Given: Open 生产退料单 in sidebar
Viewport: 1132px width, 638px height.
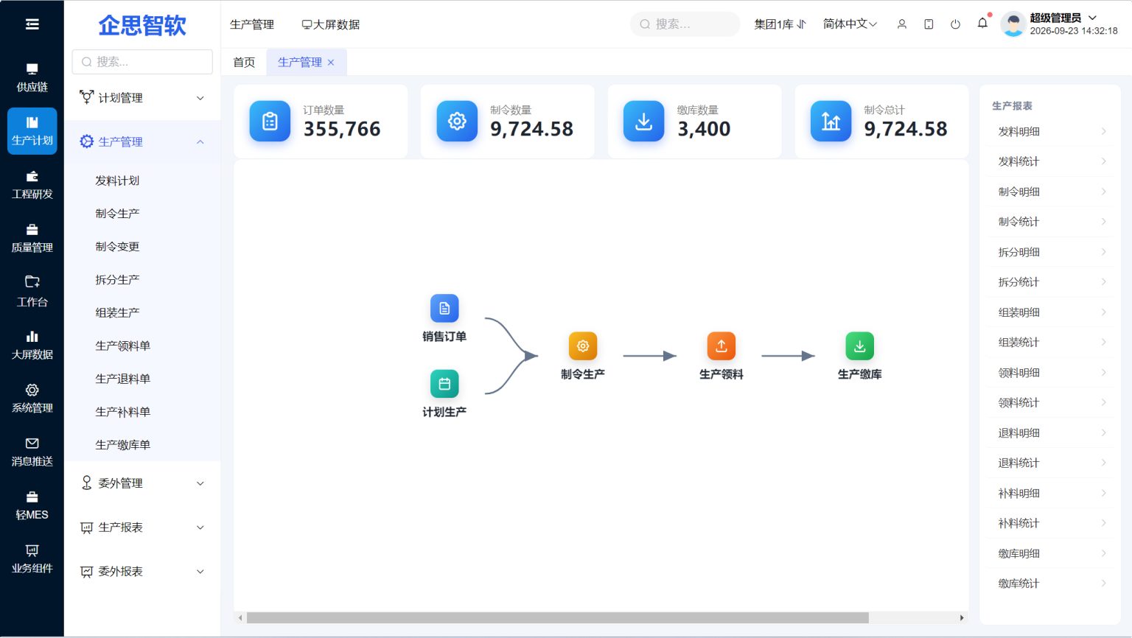Looking at the screenshot, I should [x=122, y=379].
